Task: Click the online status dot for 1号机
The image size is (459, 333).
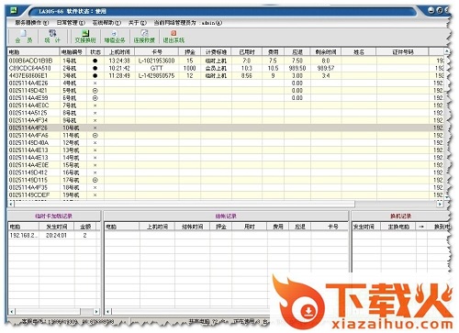Action: (x=95, y=61)
